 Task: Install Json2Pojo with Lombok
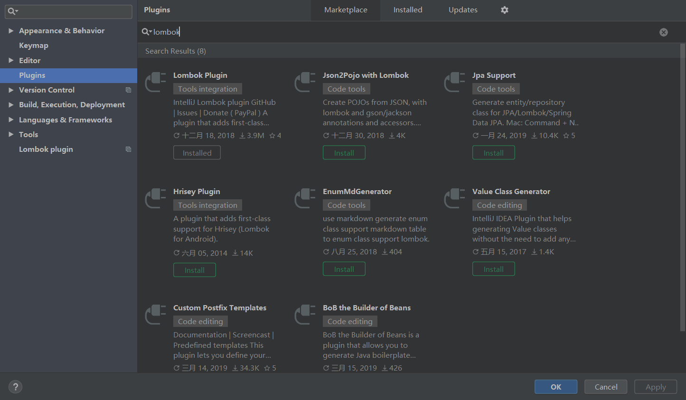344,153
